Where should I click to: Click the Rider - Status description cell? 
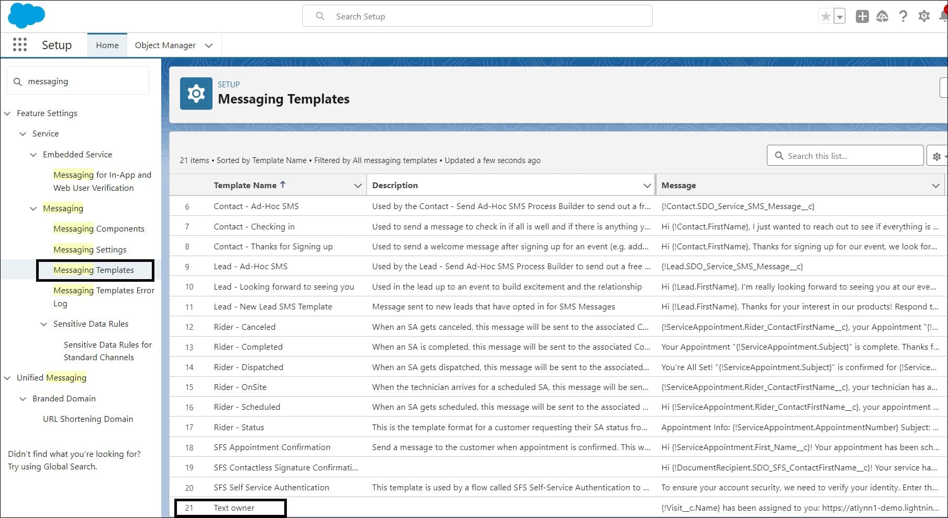(510, 428)
